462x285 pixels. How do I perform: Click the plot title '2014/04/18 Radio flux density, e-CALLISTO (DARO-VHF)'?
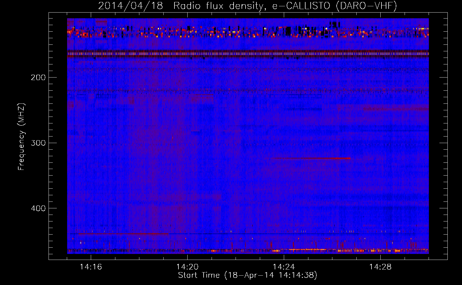(248, 6)
